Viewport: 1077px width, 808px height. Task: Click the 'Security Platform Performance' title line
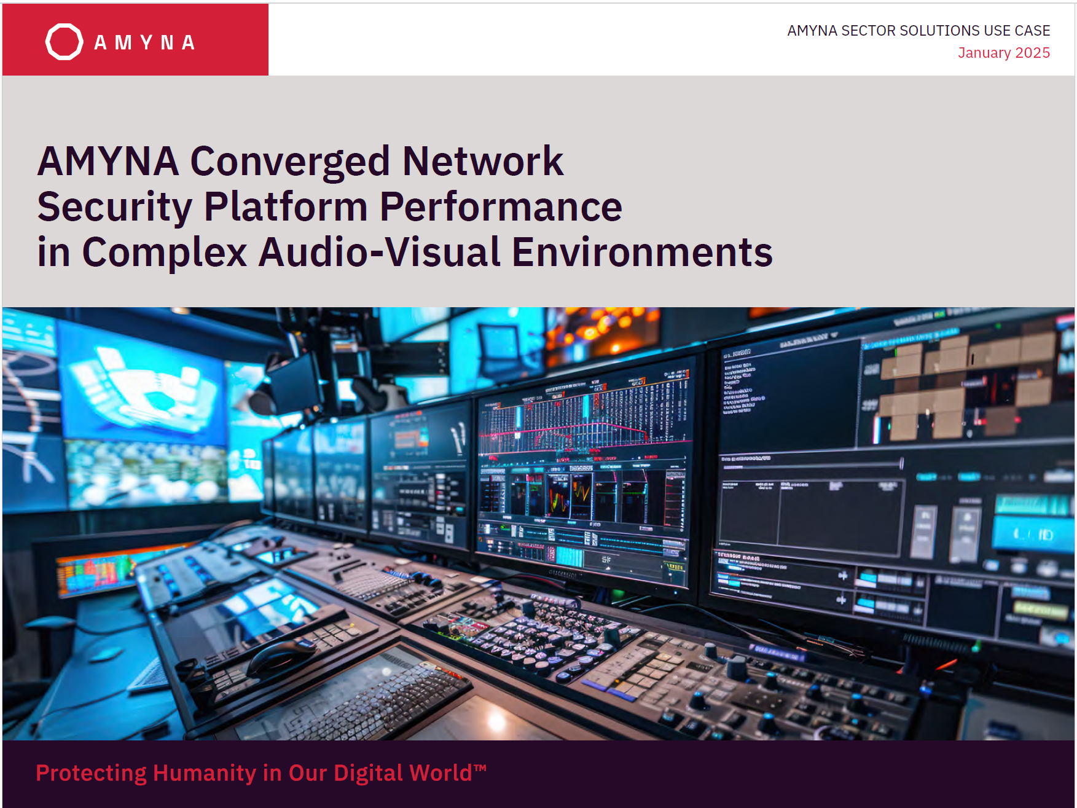[x=329, y=206]
